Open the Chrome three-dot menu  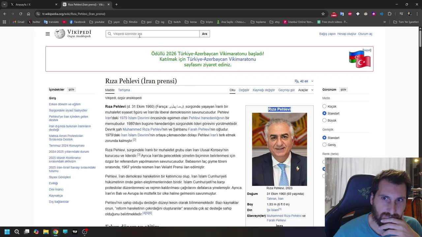[417, 14]
